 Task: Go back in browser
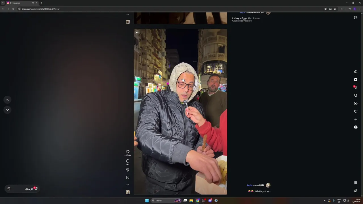(3, 9)
